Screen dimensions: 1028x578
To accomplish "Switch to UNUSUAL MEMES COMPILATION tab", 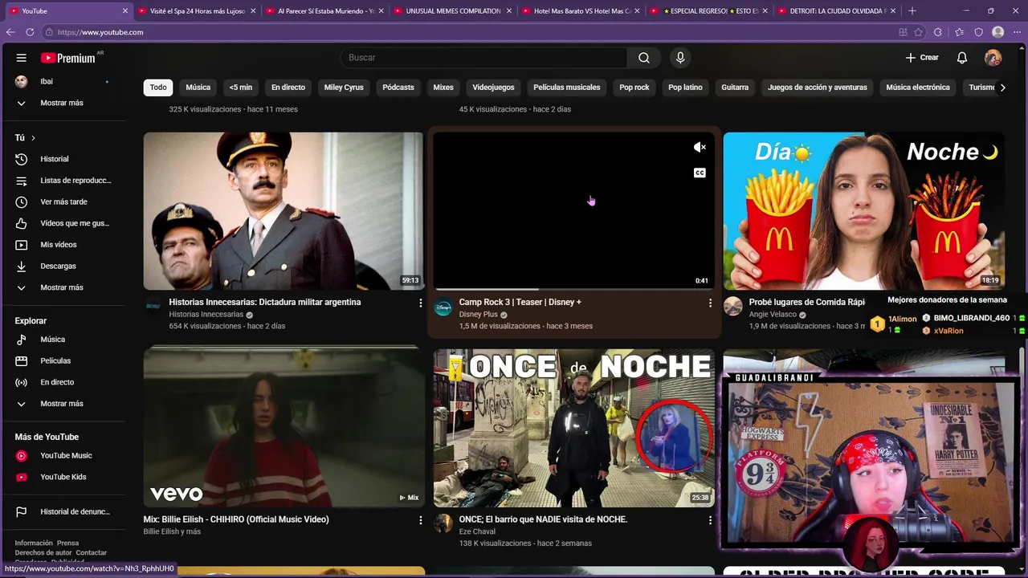I will click(x=454, y=11).
